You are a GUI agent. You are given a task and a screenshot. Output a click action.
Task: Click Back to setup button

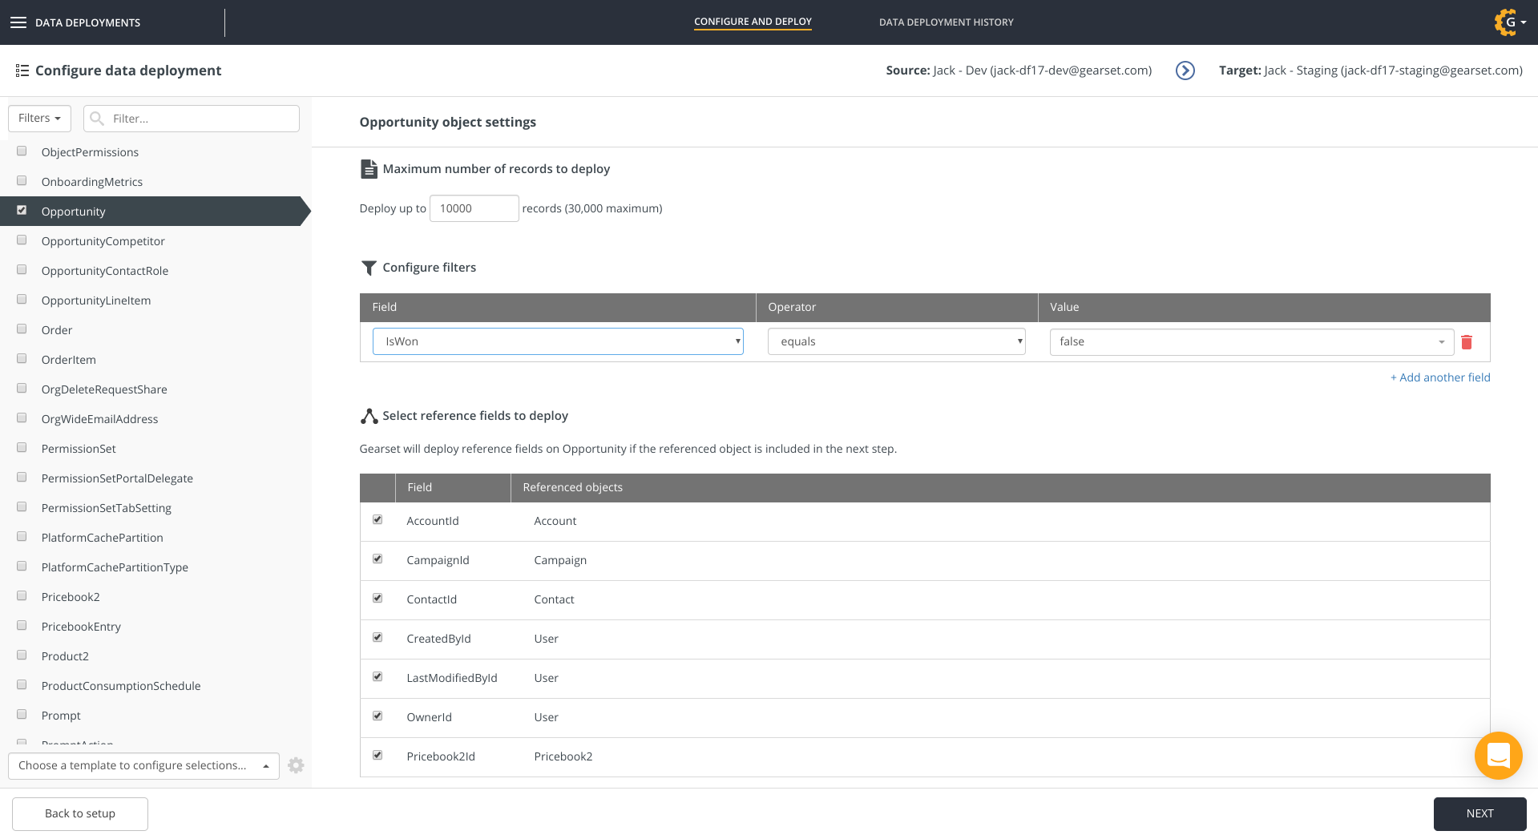tap(80, 813)
